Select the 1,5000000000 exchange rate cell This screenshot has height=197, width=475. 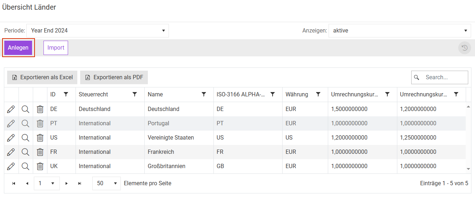[x=362, y=109]
